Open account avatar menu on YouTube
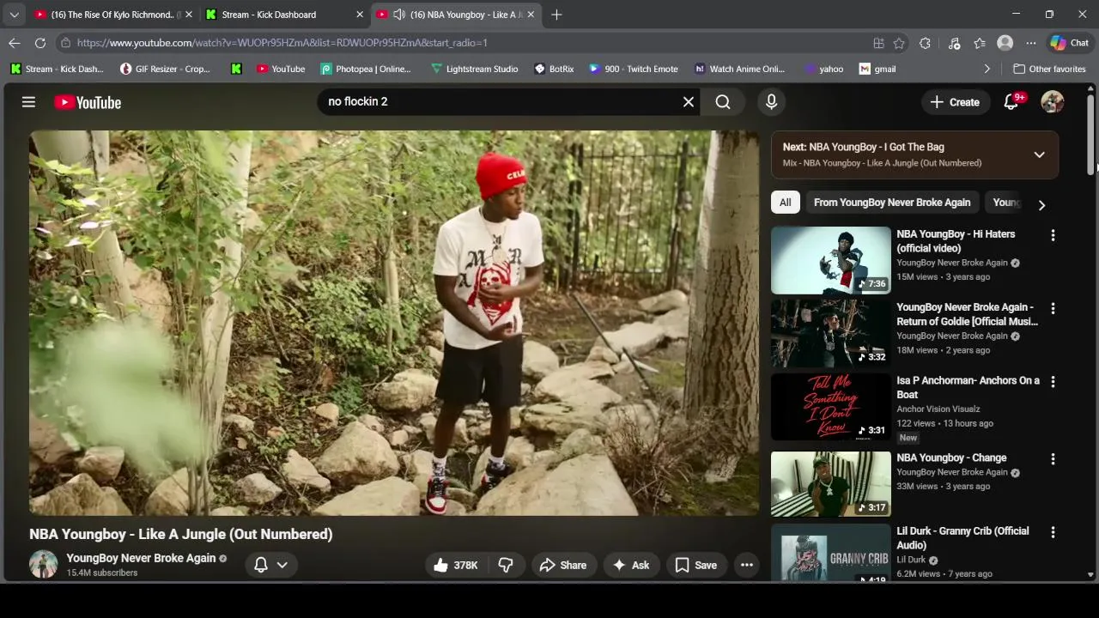1099x618 pixels. tap(1052, 102)
